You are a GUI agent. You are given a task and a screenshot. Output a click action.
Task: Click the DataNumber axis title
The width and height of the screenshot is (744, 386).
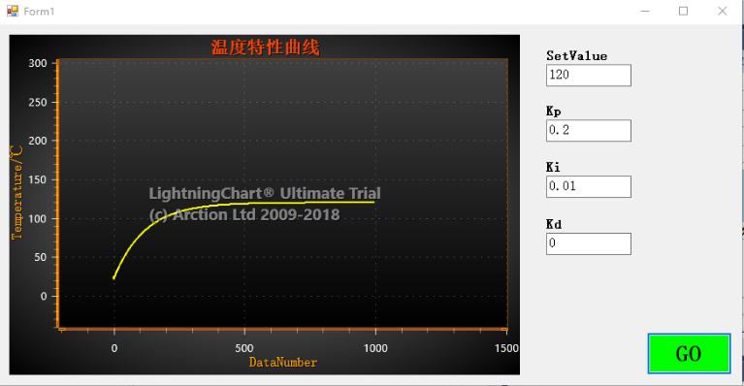(283, 363)
